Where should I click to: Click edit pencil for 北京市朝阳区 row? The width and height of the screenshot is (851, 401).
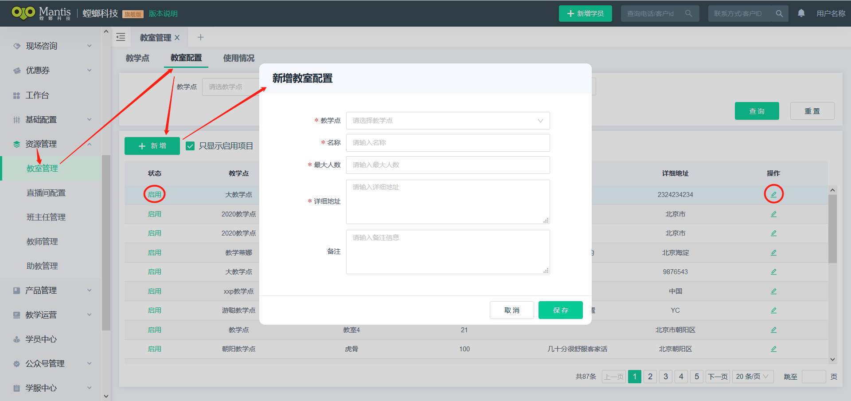[773, 330]
